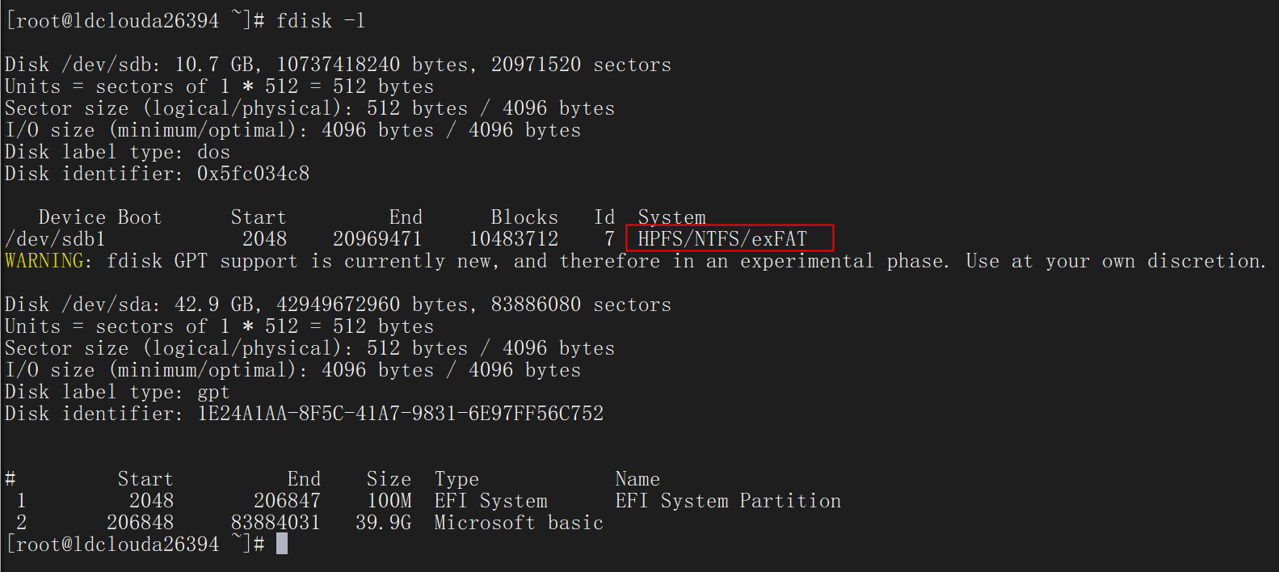1279x572 pixels.
Task: Click the /dev/sdb1 device entry
Action: pyautogui.click(x=55, y=239)
